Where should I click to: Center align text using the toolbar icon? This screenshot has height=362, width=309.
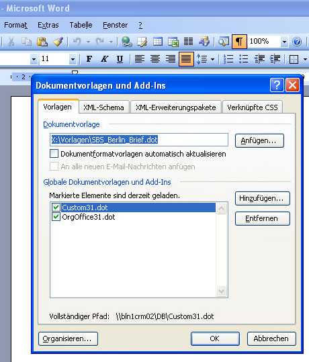155,59
